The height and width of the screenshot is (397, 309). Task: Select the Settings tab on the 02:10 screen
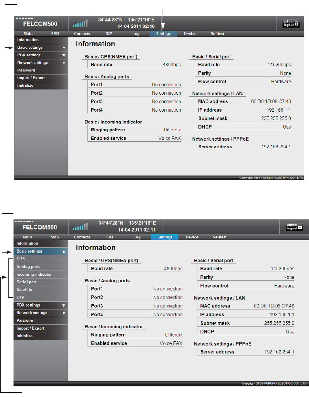tap(163, 34)
